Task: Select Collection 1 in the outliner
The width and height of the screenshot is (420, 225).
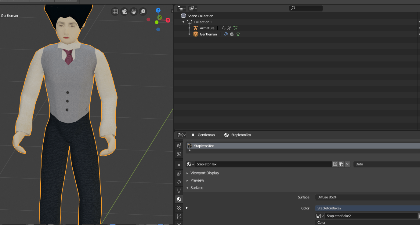Action: 203,22
